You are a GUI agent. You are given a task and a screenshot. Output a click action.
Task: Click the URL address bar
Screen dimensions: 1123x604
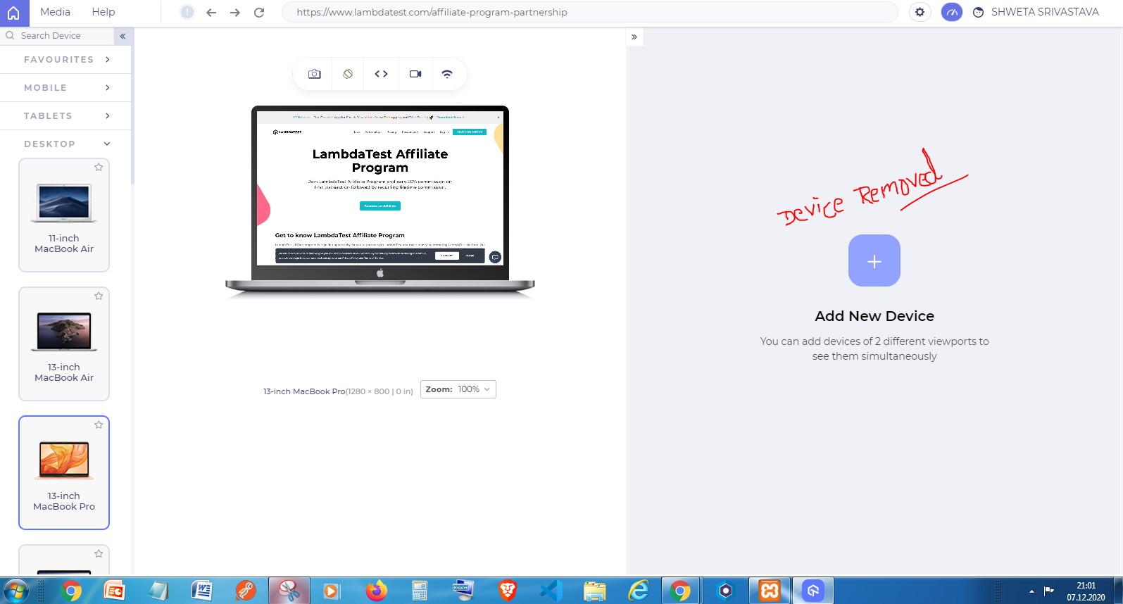(589, 12)
